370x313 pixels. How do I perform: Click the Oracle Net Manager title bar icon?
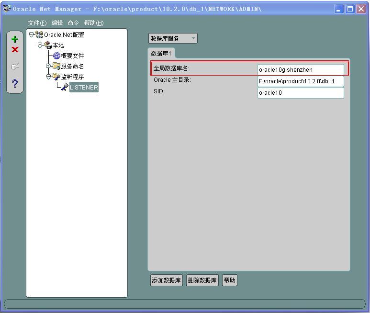pyautogui.click(x=7, y=9)
